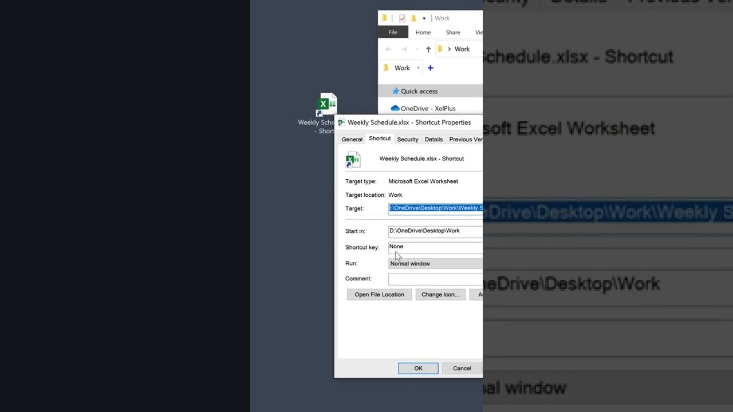The image size is (733, 412).
Task: Click the 'Microsoft Excel Worksheet' target type text
Action: 423,181
